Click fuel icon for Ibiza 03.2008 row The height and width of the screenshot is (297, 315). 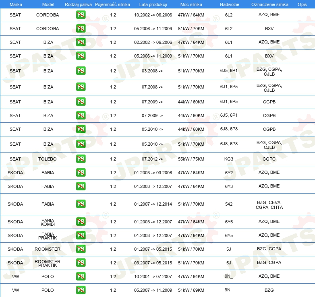click(81, 71)
